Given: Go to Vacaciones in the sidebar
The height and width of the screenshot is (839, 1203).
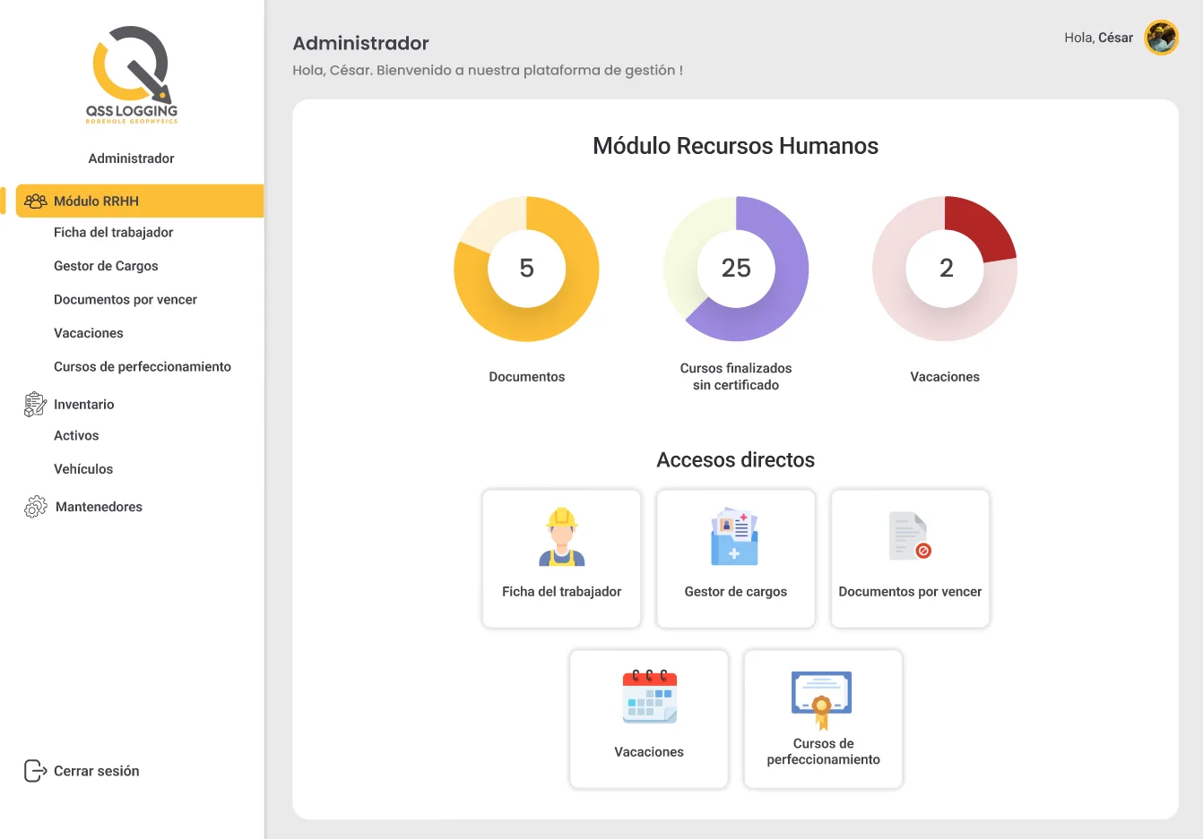Looking at the screenshot, I should (89, 333).
